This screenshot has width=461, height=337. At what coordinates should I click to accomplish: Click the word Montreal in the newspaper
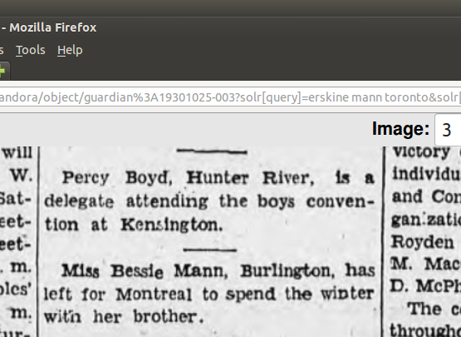(154, 295)
